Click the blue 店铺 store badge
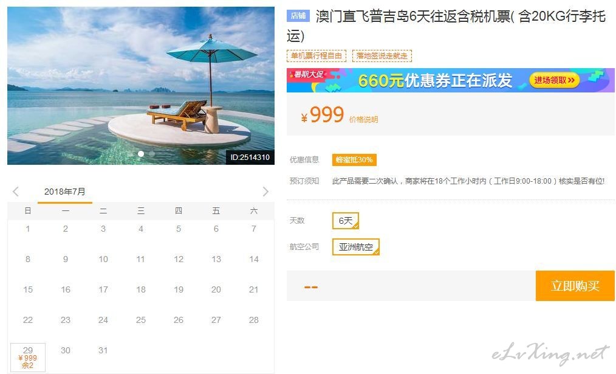This screenshot has height=374, width=616. [298, 16]
